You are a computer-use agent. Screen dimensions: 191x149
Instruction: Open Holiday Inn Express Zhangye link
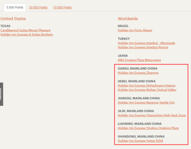[x=138, y=73]
